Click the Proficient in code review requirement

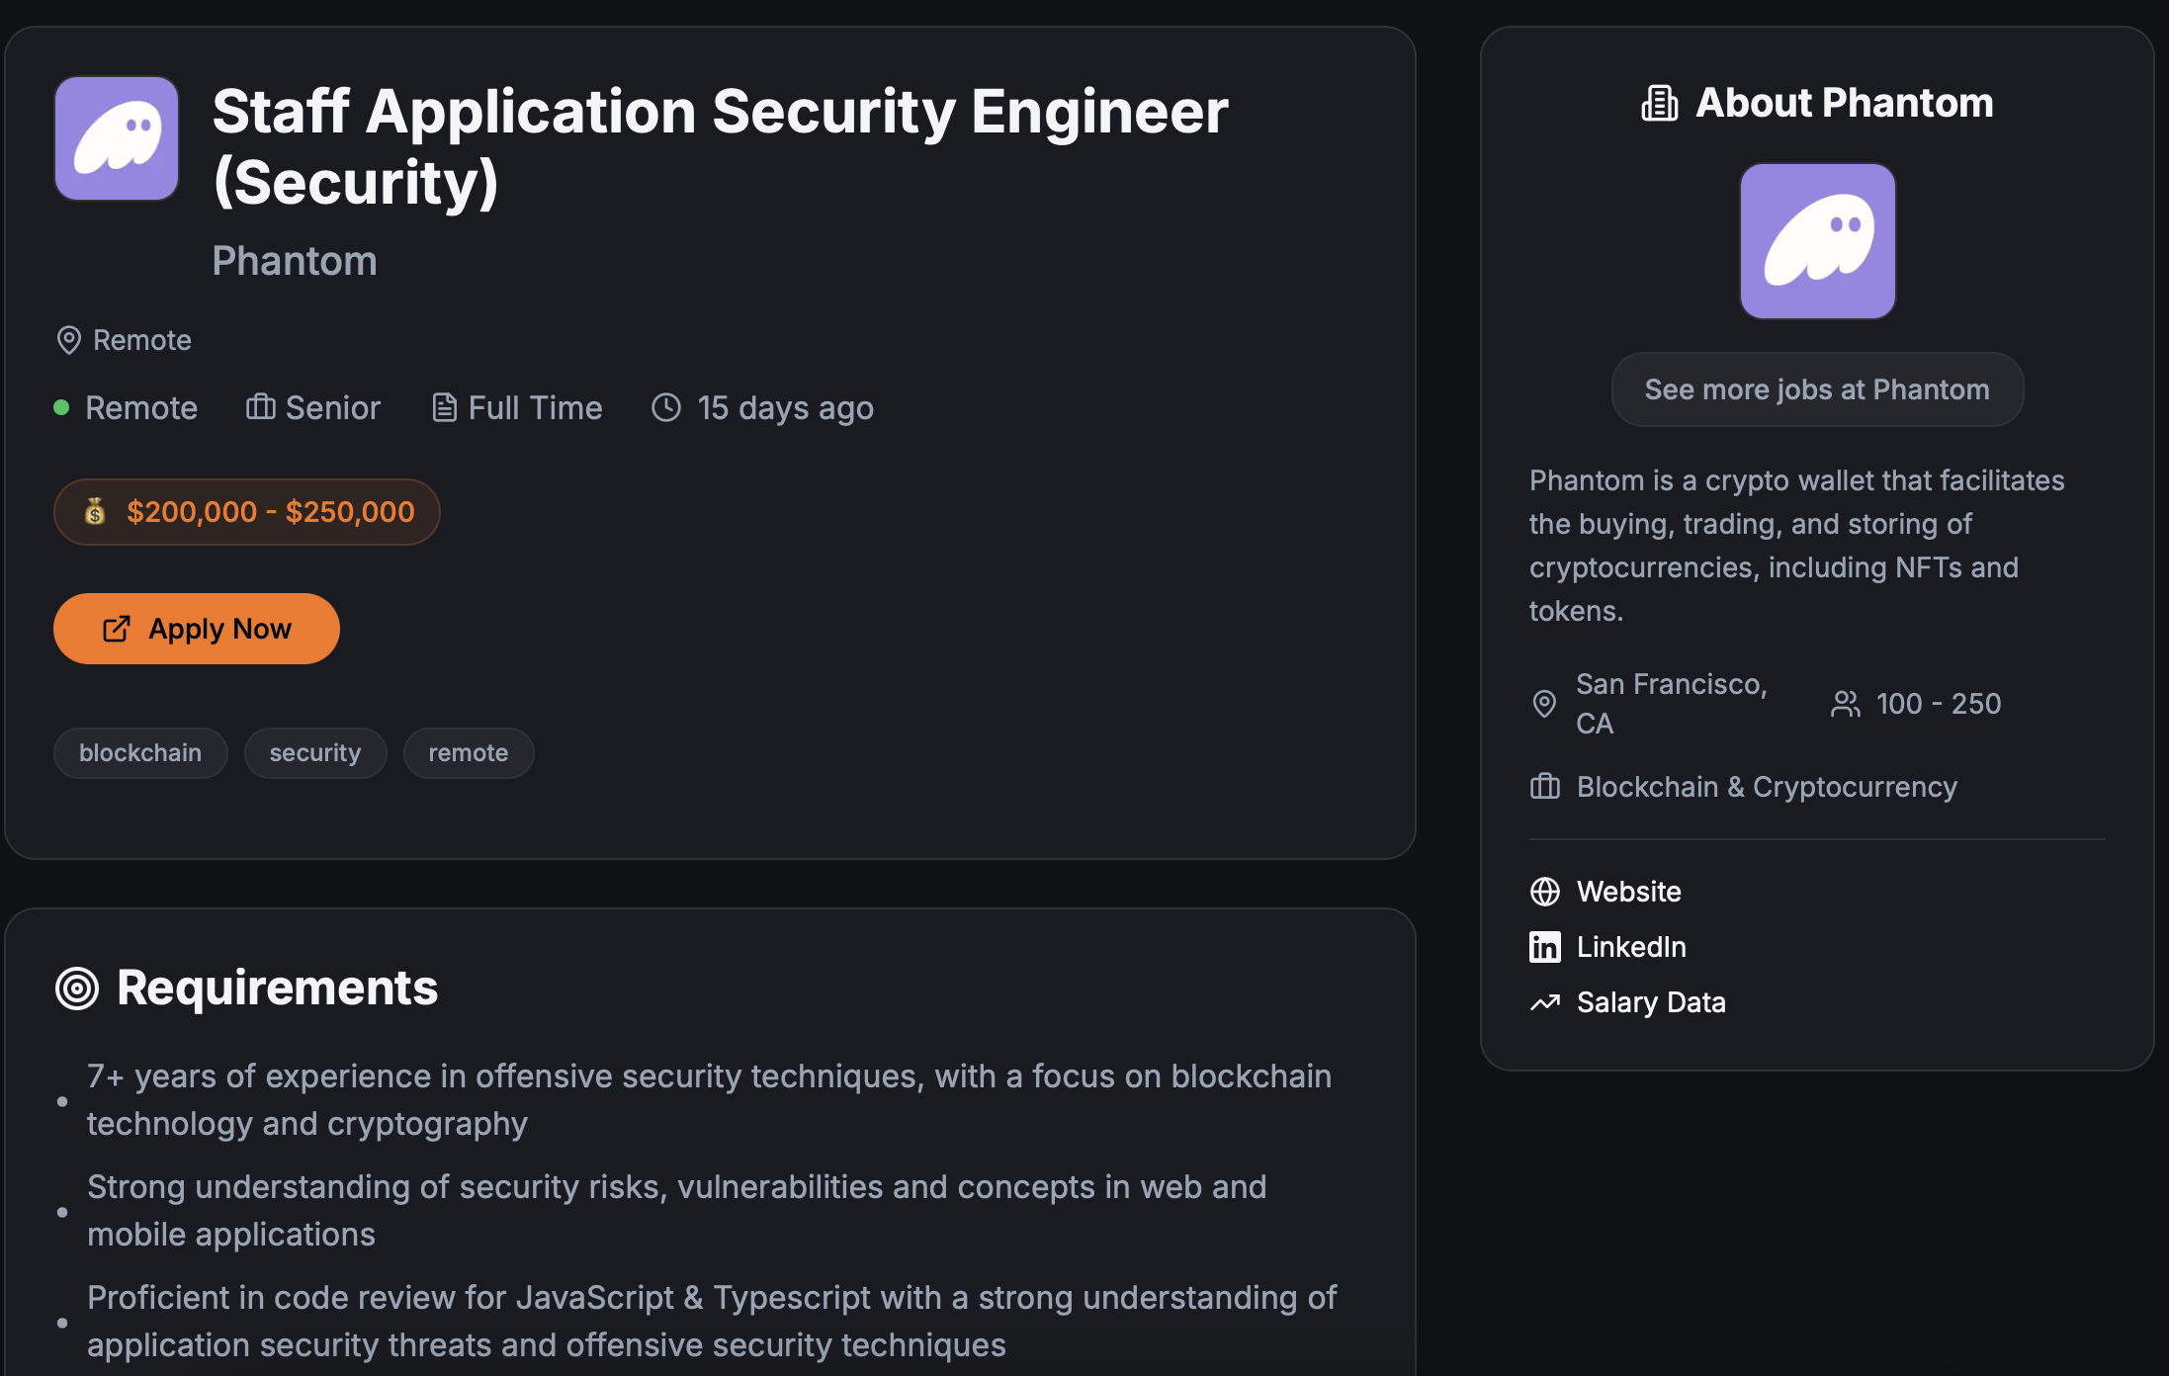coord(712,1322)
